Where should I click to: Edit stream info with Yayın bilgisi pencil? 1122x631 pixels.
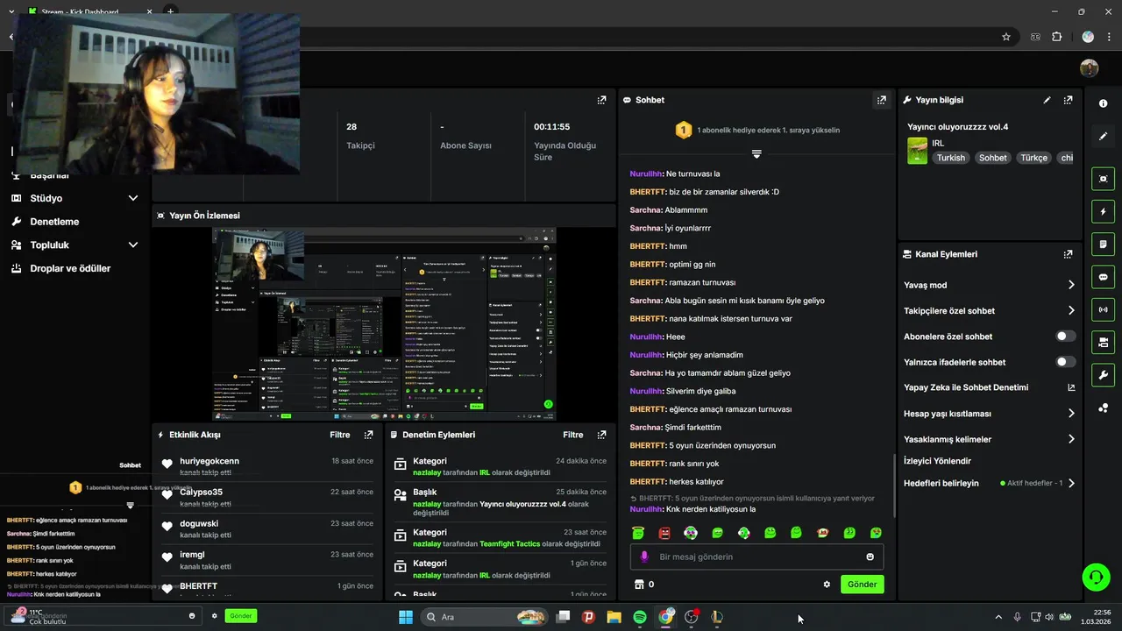click(x=1047, y=100)
